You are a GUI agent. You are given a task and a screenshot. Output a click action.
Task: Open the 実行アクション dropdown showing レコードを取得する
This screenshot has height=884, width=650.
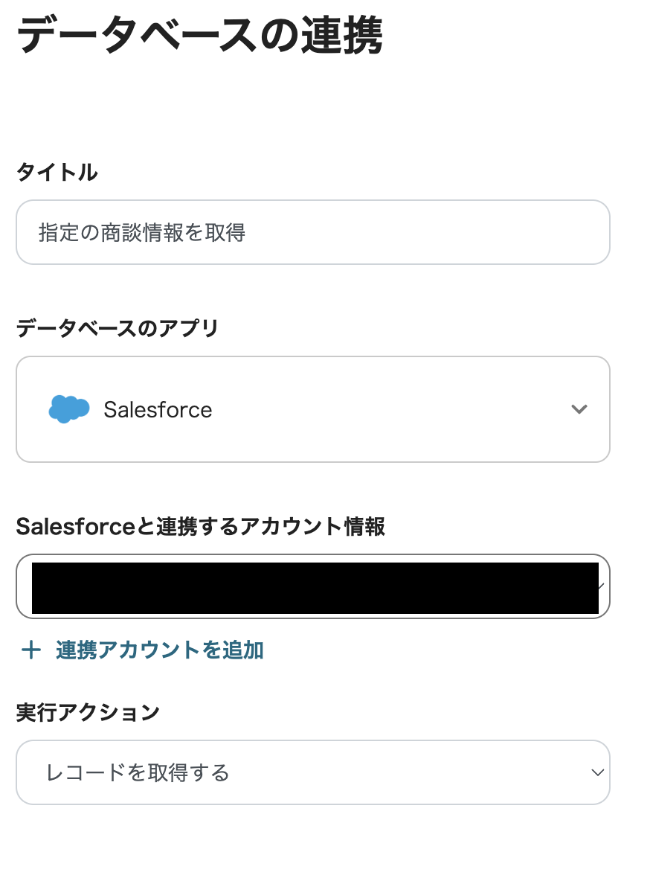click(x=312, y=772)
